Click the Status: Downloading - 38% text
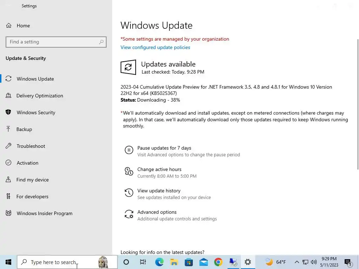Viewport: 359px width, 269px height. (150, 100)
